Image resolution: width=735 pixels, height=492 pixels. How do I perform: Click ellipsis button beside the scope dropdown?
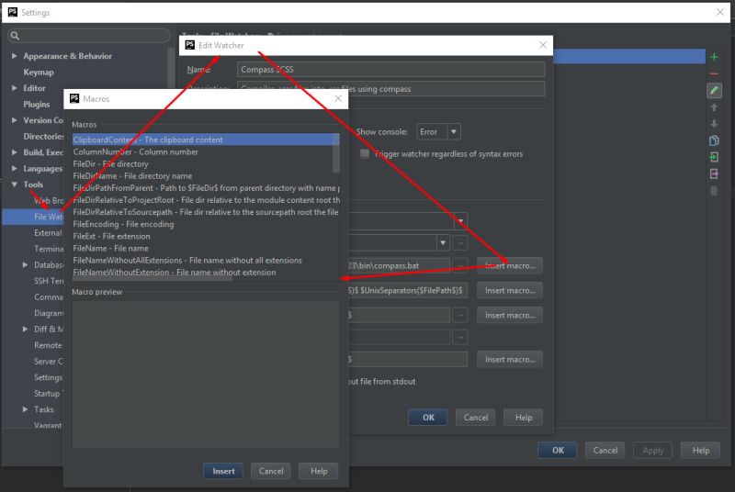460,243
